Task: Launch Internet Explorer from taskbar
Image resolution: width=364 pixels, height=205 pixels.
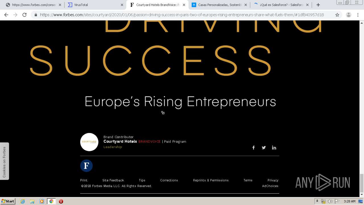Action: [22, 201]
